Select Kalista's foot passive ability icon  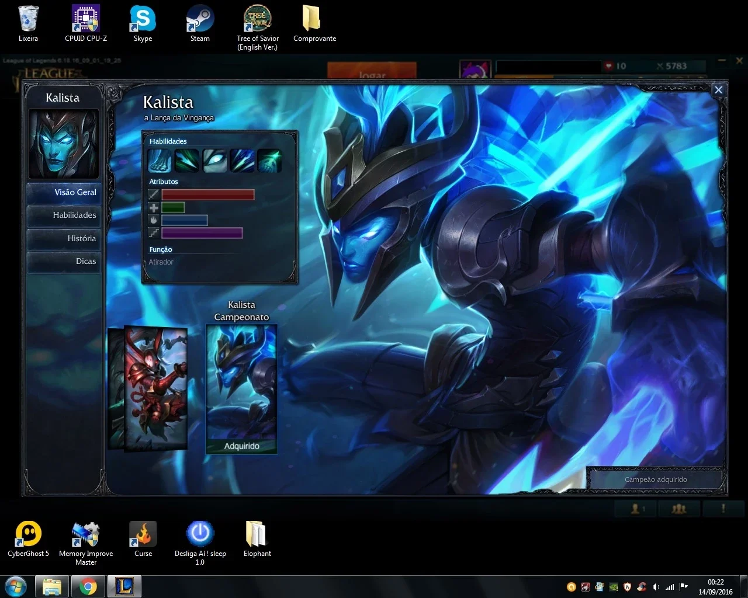[159, 161]
